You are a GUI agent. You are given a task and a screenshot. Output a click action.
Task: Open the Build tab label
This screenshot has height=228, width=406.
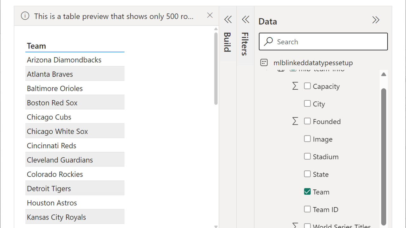click(x=227, y=42)
